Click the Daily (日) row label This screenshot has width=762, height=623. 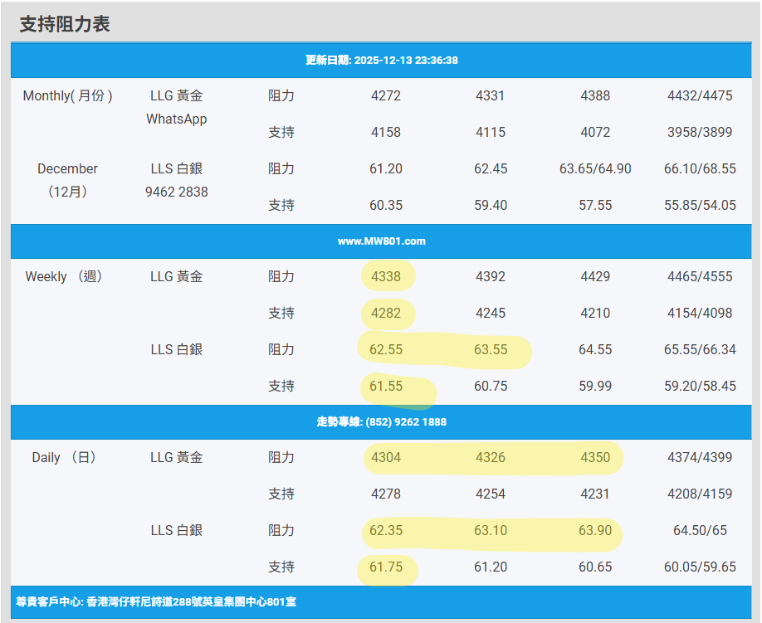tap(64, 458)
